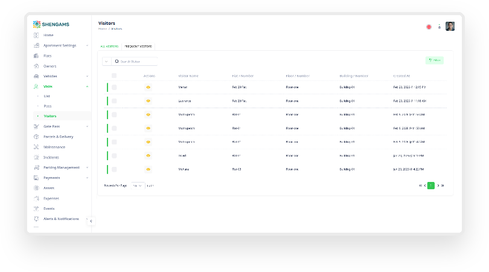Open Home via its sidebar icon
The width and height of the screenshot is (489, 272).
(36, 35)
